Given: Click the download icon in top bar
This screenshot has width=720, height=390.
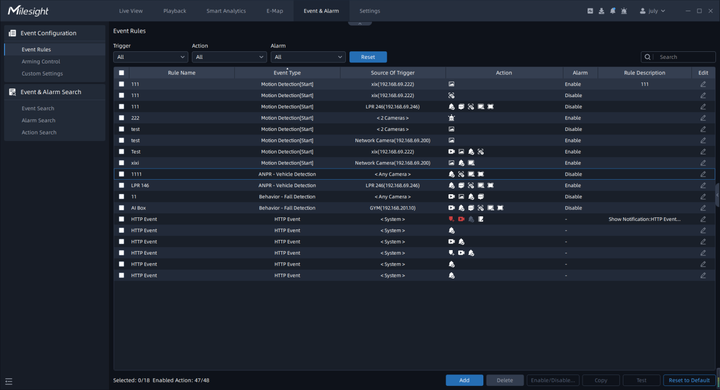Looking at the screenshot, I should coord(601,11).
